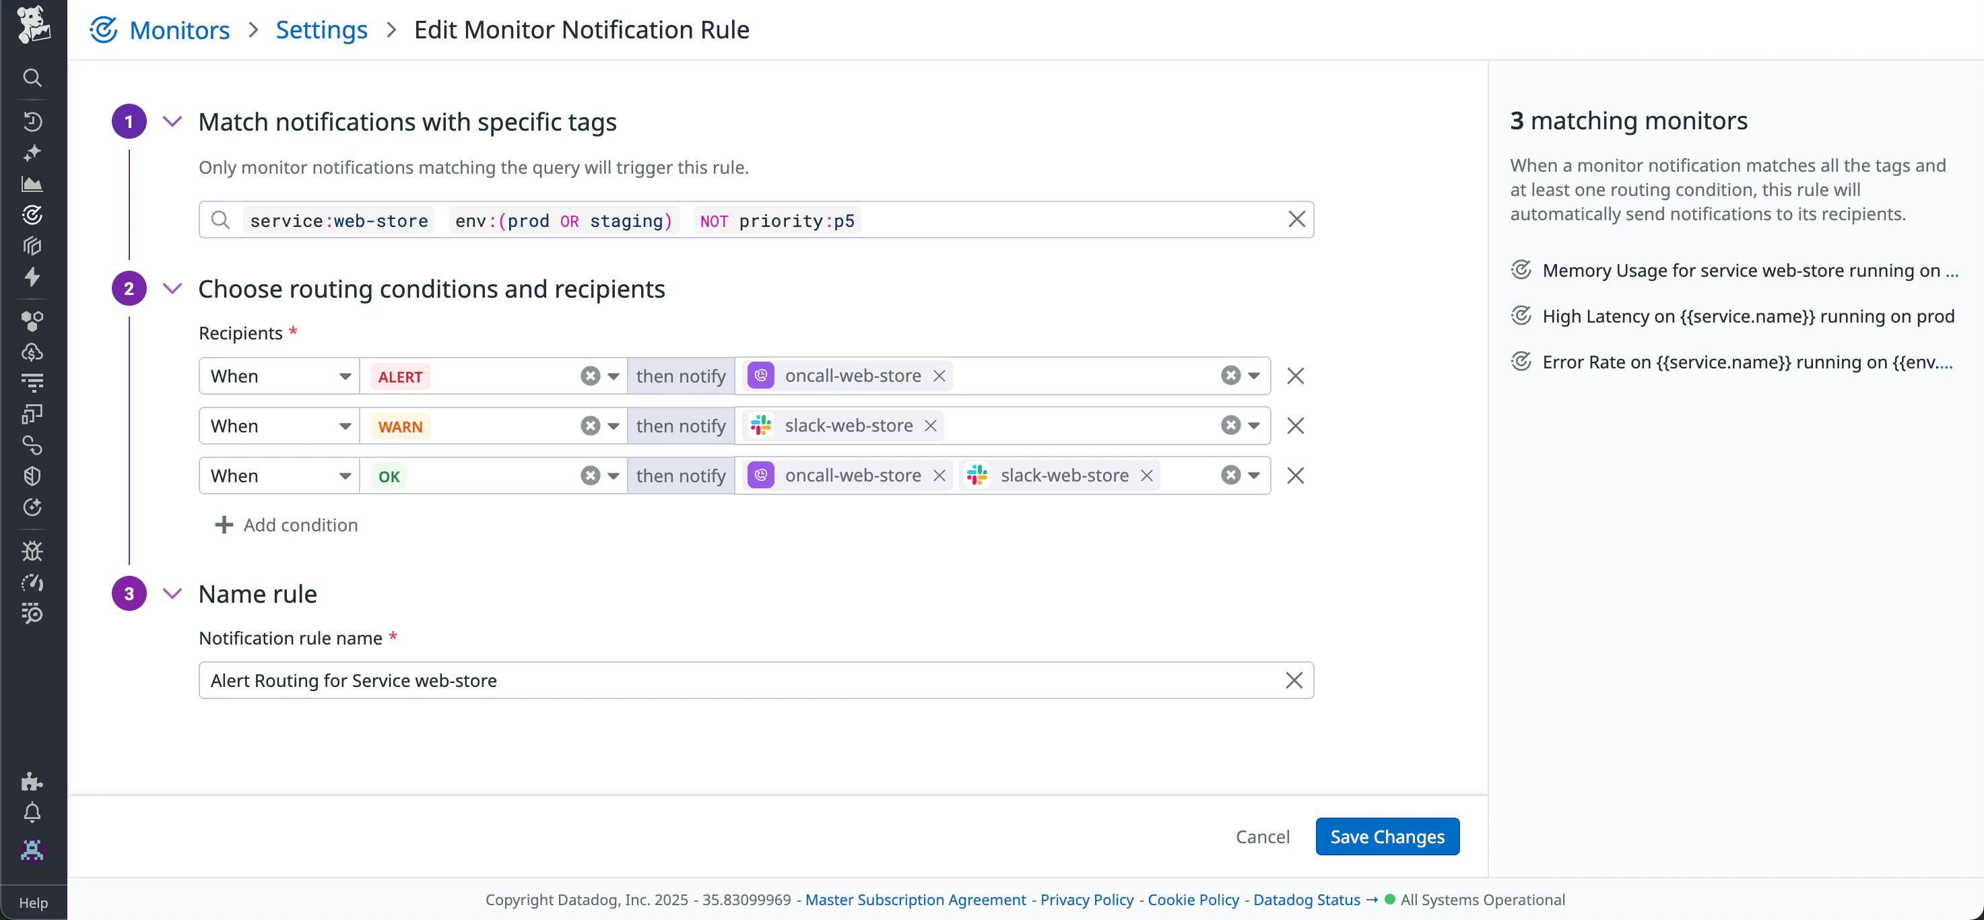Clear the tag query search field
1984x920 pixels.
pos(1296,220)
